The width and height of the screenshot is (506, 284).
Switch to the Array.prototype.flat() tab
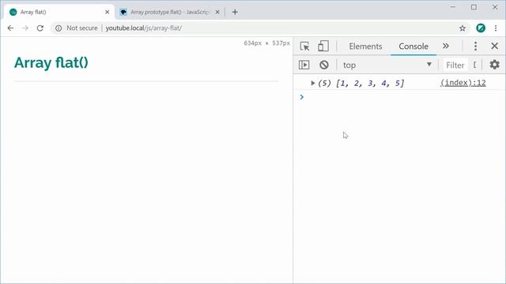[169, 13]
